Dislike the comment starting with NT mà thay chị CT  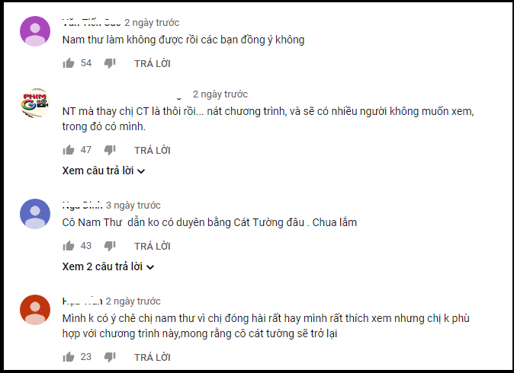tap(110, 150)
